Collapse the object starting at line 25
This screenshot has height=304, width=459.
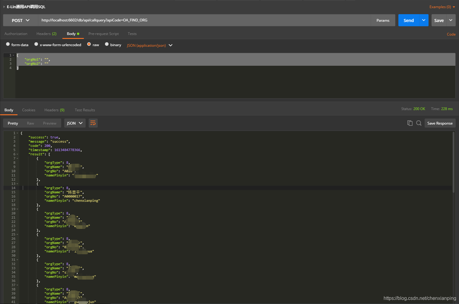click(17, 234)
